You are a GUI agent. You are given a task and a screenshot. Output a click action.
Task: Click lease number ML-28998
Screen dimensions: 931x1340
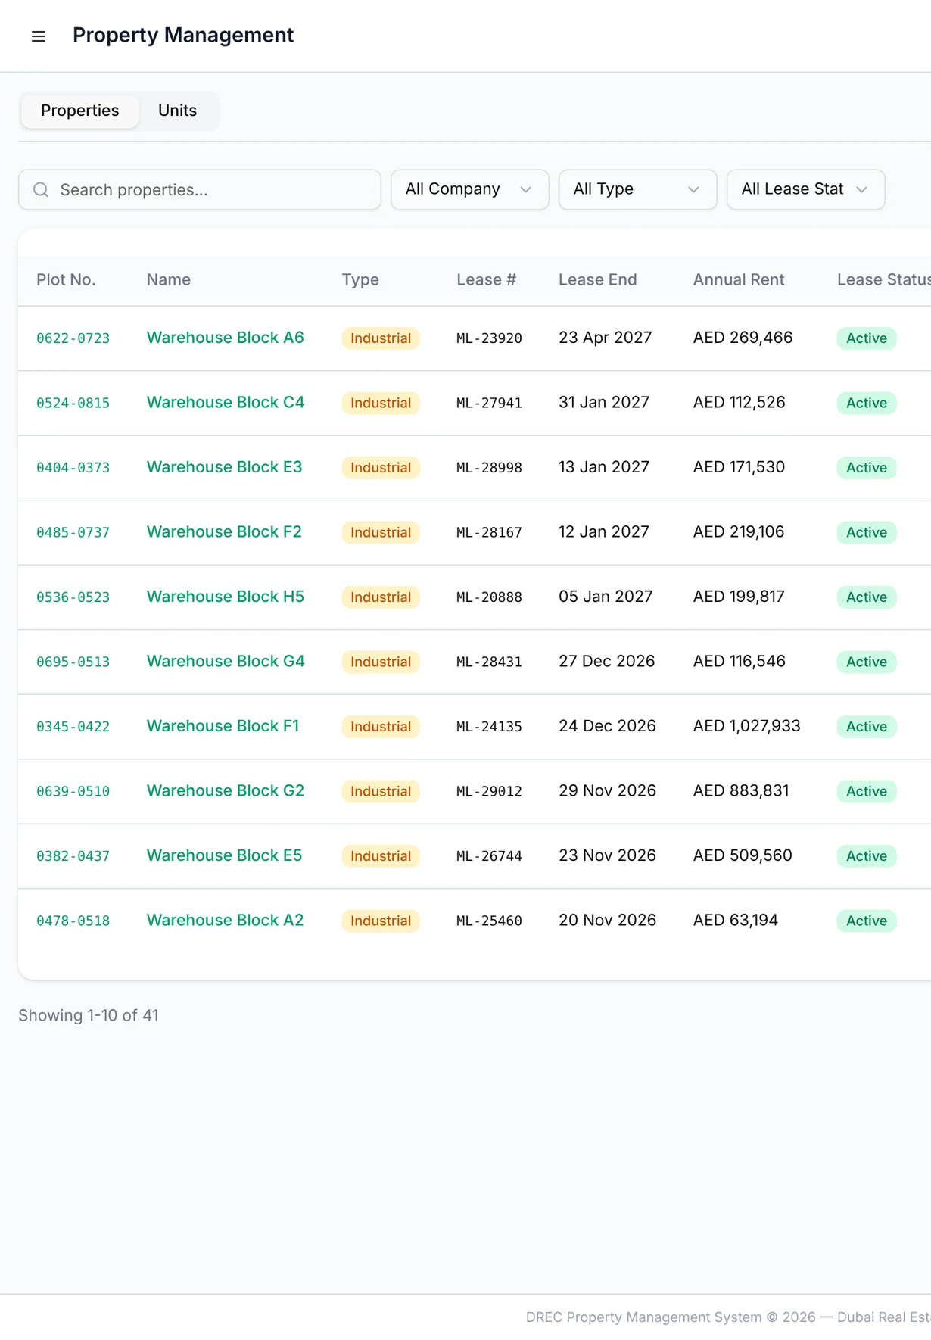click(x=489, y=468)
